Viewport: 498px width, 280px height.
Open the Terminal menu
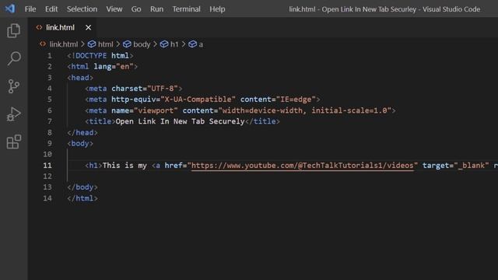coord(187,9)
